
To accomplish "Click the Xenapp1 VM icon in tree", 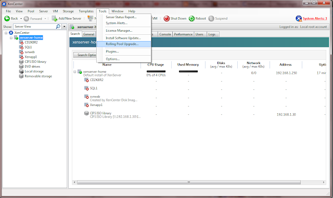I will (21, 57).
